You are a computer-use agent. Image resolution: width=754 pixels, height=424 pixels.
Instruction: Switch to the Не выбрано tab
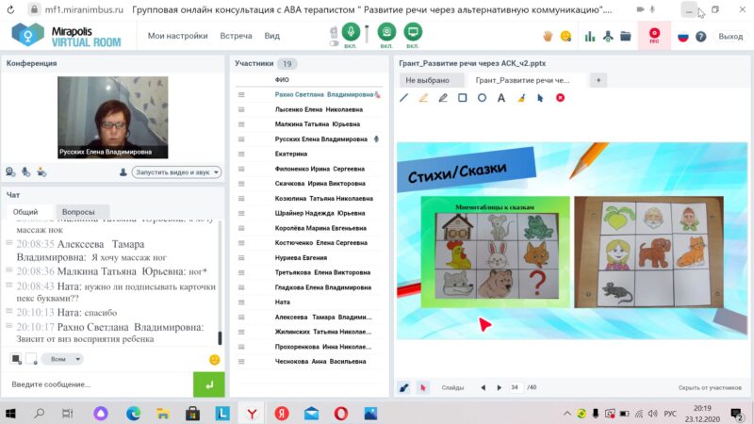pos(432,80)
